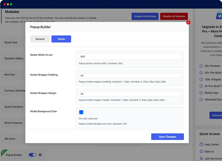Toggle the Popup Builder module switch
This screenshot has height=161, width=222.
33,155
